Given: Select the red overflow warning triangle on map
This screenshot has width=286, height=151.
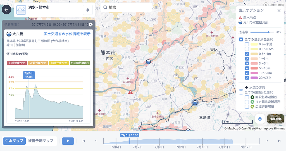Looking at the screenshot, I should tap(130, 92).
